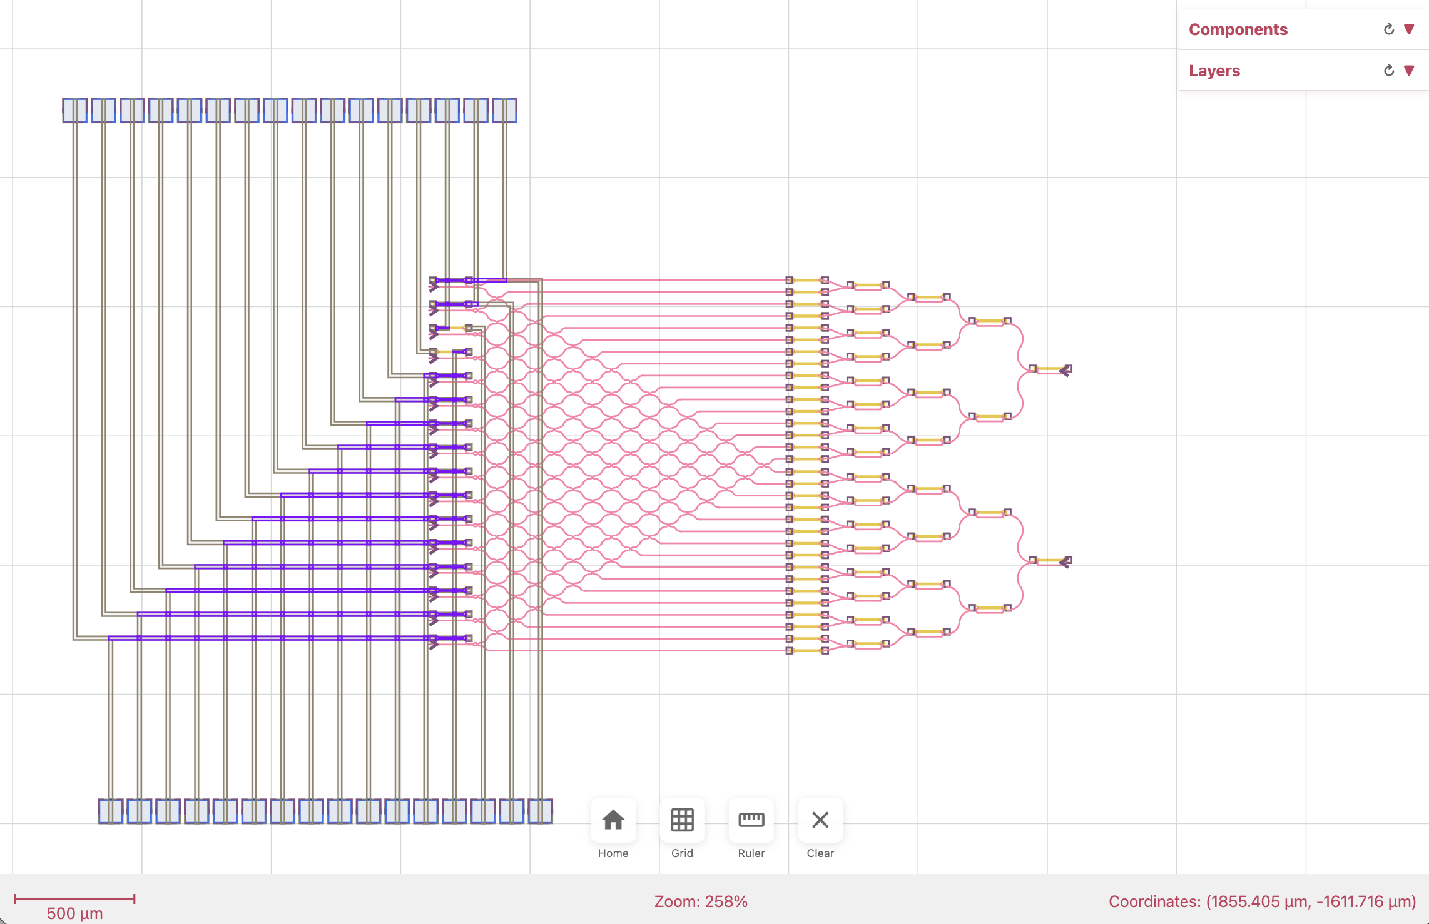This screenshot has height=924, width=1429.
Task: Select the Grid overlay icon
Action: point(682,820)
